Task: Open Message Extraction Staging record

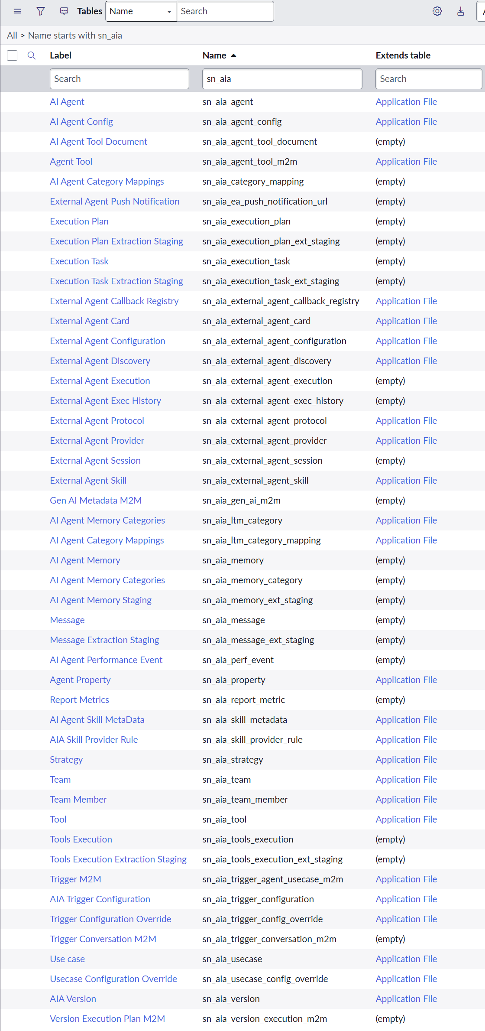Action: [104, 640]
